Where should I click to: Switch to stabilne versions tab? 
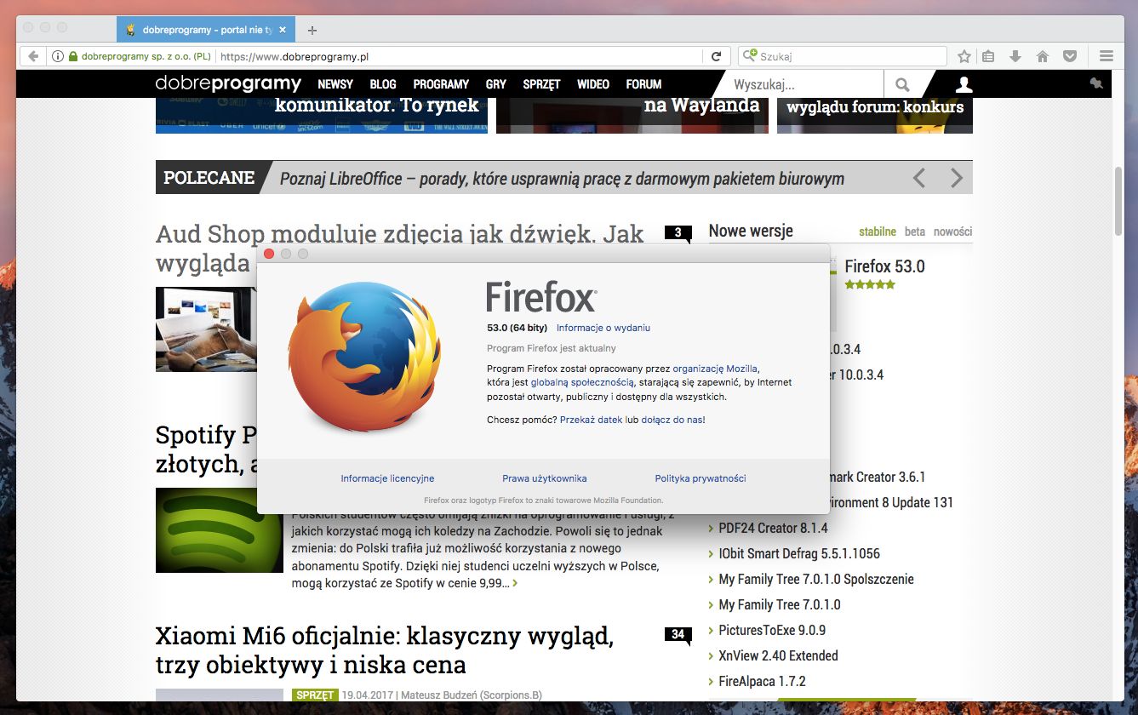[878, 232]
